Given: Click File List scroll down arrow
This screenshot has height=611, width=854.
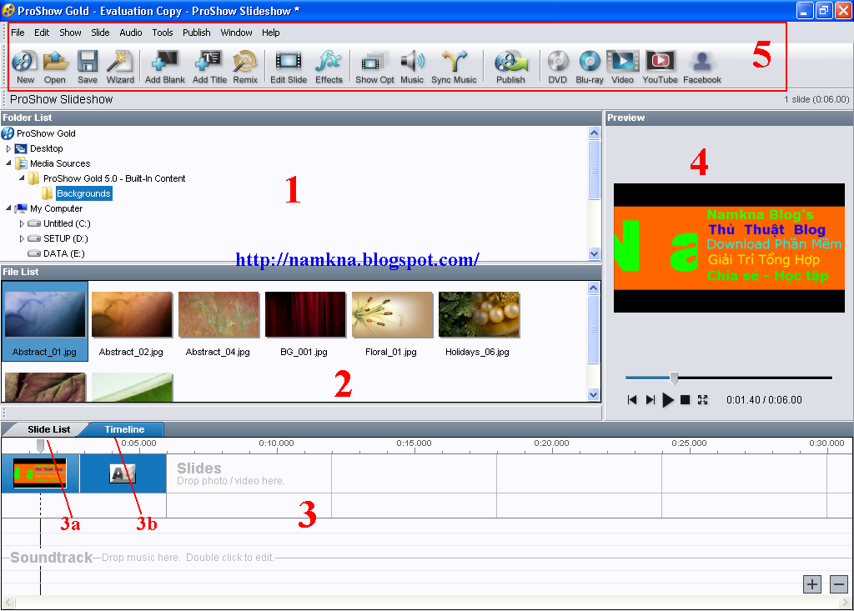Looking at the screenshot, I should coord(594,395).
